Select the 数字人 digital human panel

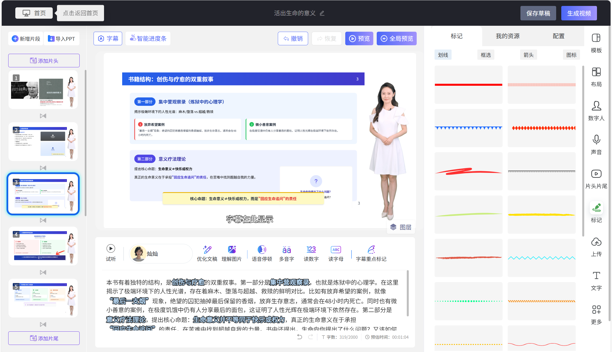(596, 110)
